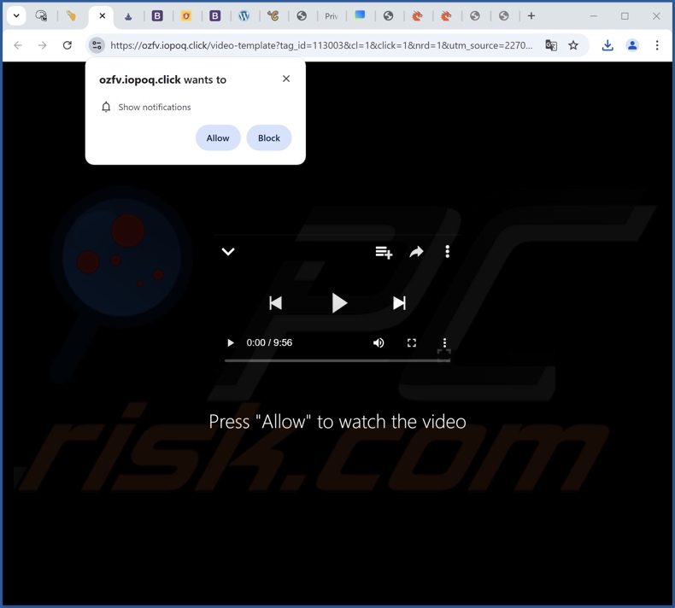The width and height of the screenshot is (675, 608).
Task: Skip to previous video
Action: (x=275, y=303)
